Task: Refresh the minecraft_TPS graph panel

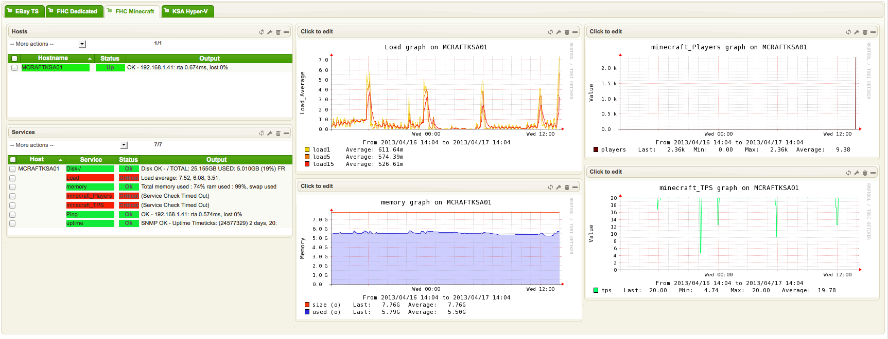Action: [848, 173]
